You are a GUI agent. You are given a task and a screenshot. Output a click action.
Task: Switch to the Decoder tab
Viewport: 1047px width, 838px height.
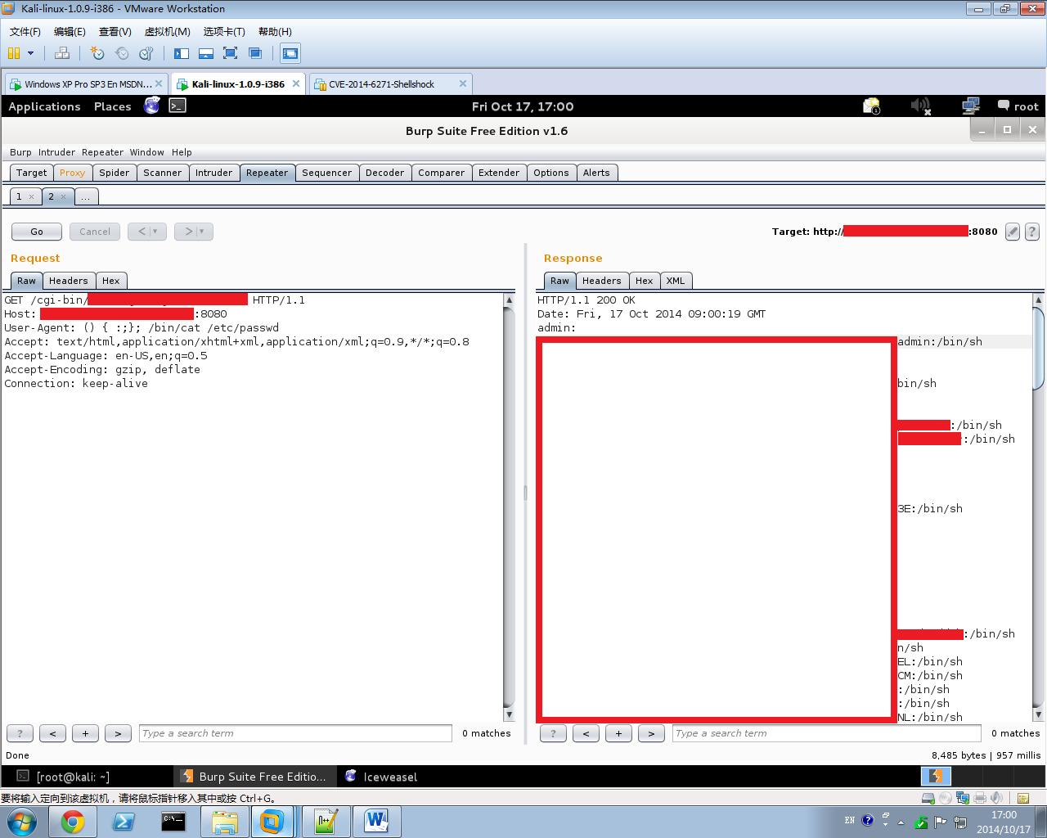pos(384,173)
